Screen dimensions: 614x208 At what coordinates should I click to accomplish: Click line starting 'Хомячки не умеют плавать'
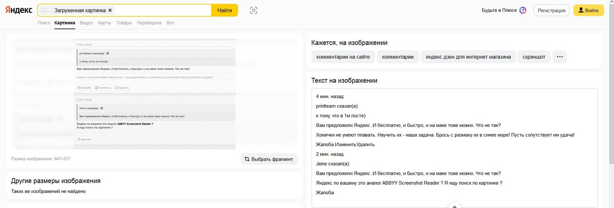tap(445, 135)
